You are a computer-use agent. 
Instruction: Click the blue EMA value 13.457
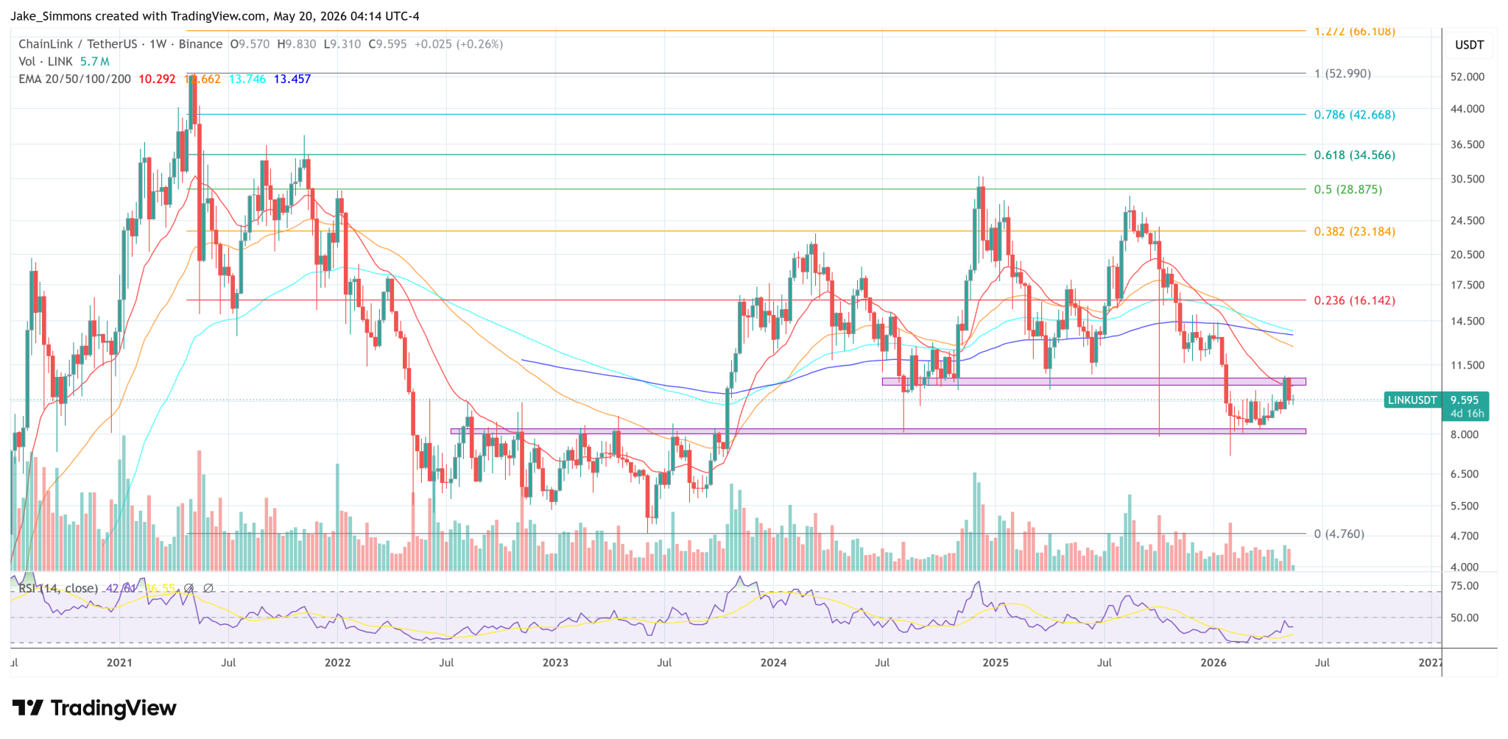tap(292, 79)
